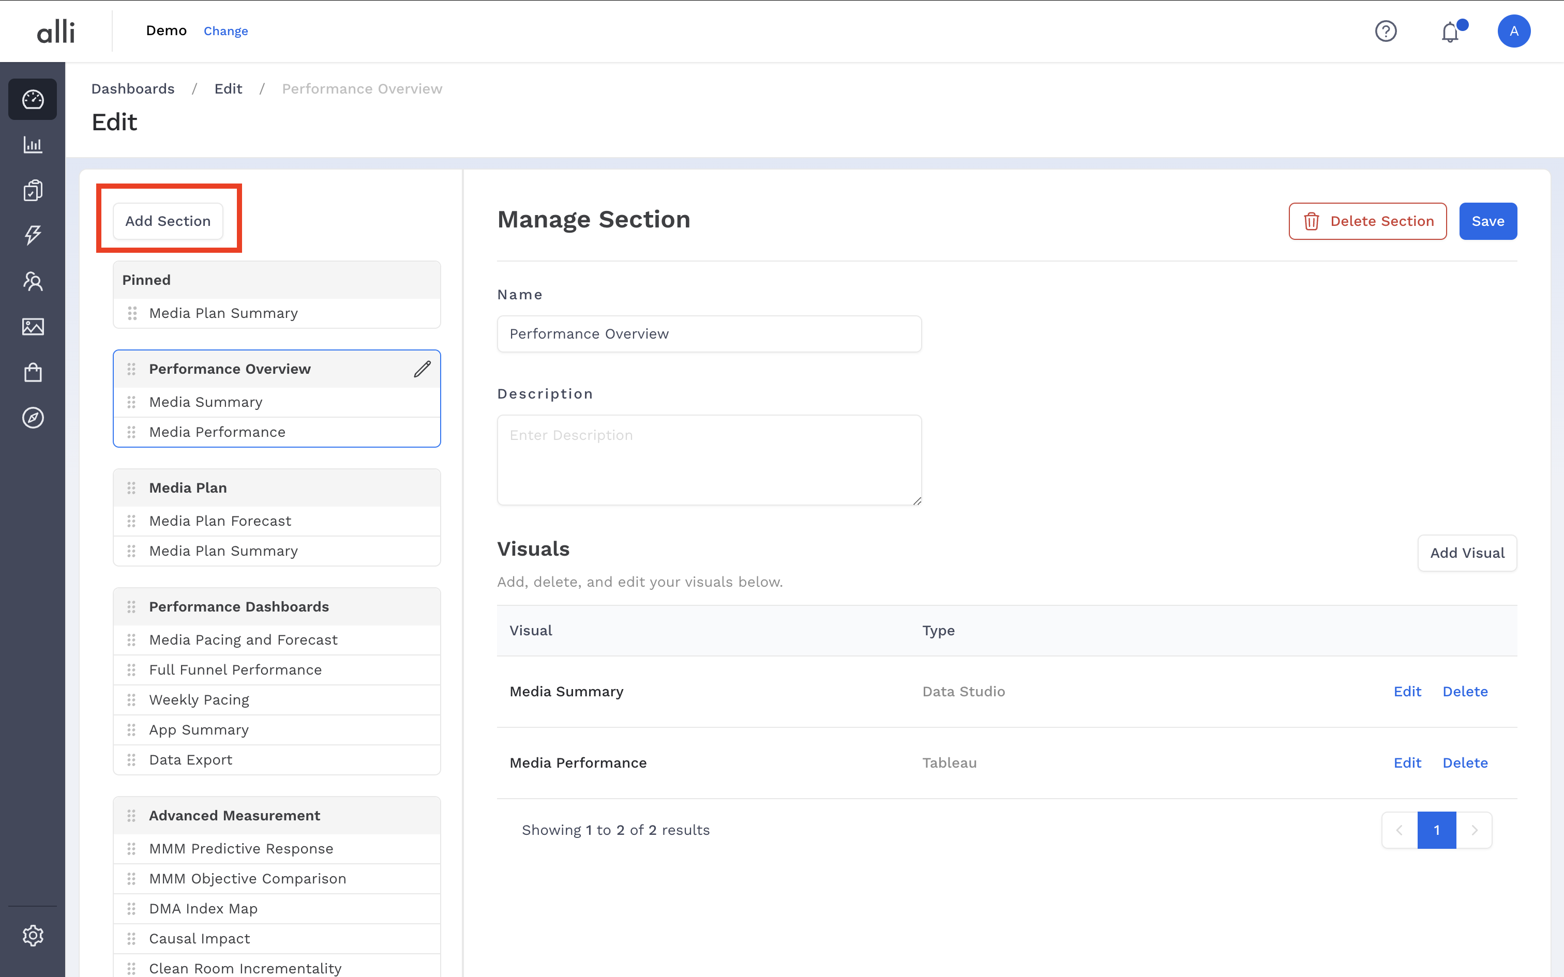
Task: Select the clipboard tasks icon in sidebar
Action: click(32, 189)
